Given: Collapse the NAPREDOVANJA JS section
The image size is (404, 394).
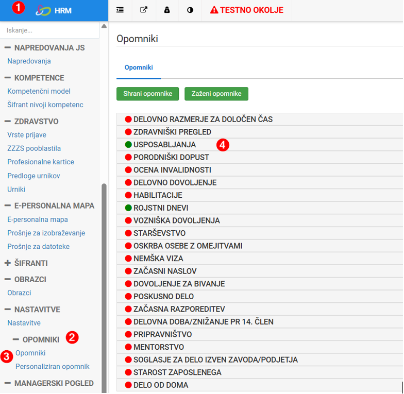Looking at the screenshot, I should tap(8, 47).
